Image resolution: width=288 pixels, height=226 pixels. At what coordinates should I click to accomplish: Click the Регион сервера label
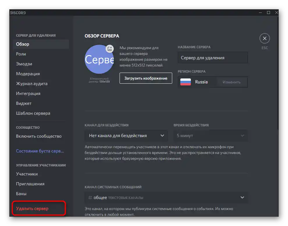(x=192, y=71)
